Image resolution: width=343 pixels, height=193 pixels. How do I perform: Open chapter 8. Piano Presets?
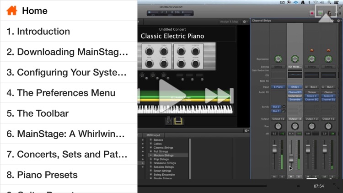click(x=69, y=175)
